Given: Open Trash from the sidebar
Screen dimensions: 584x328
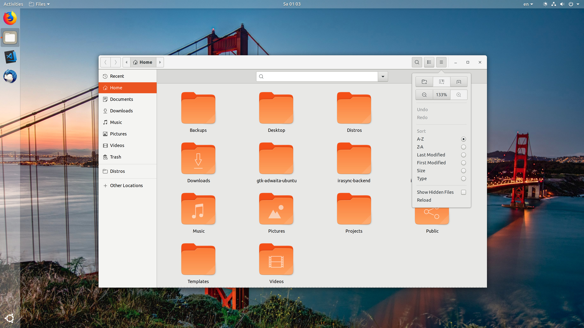Looking at the screenshot, I should click(115, 157).
